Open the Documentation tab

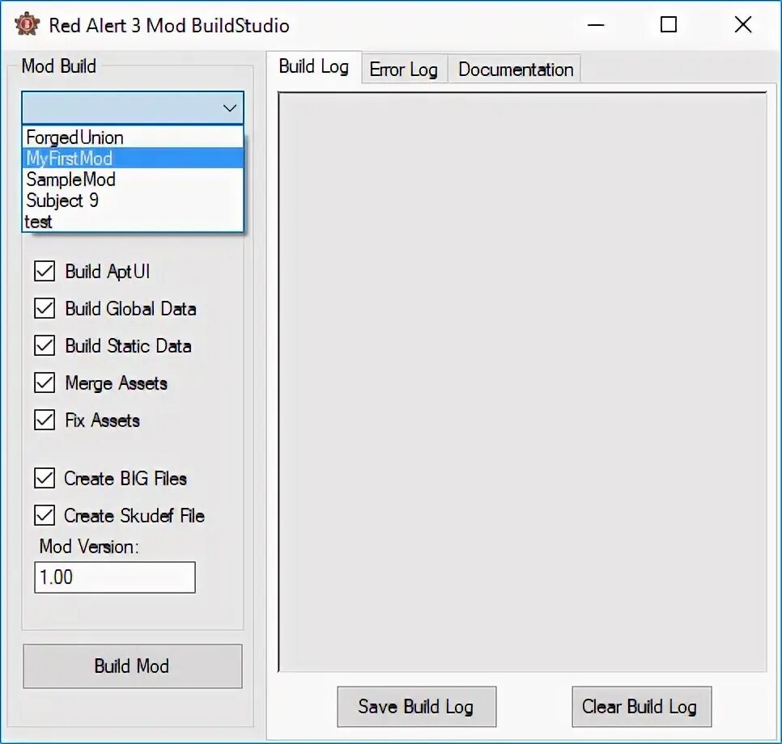pos(515,70)
